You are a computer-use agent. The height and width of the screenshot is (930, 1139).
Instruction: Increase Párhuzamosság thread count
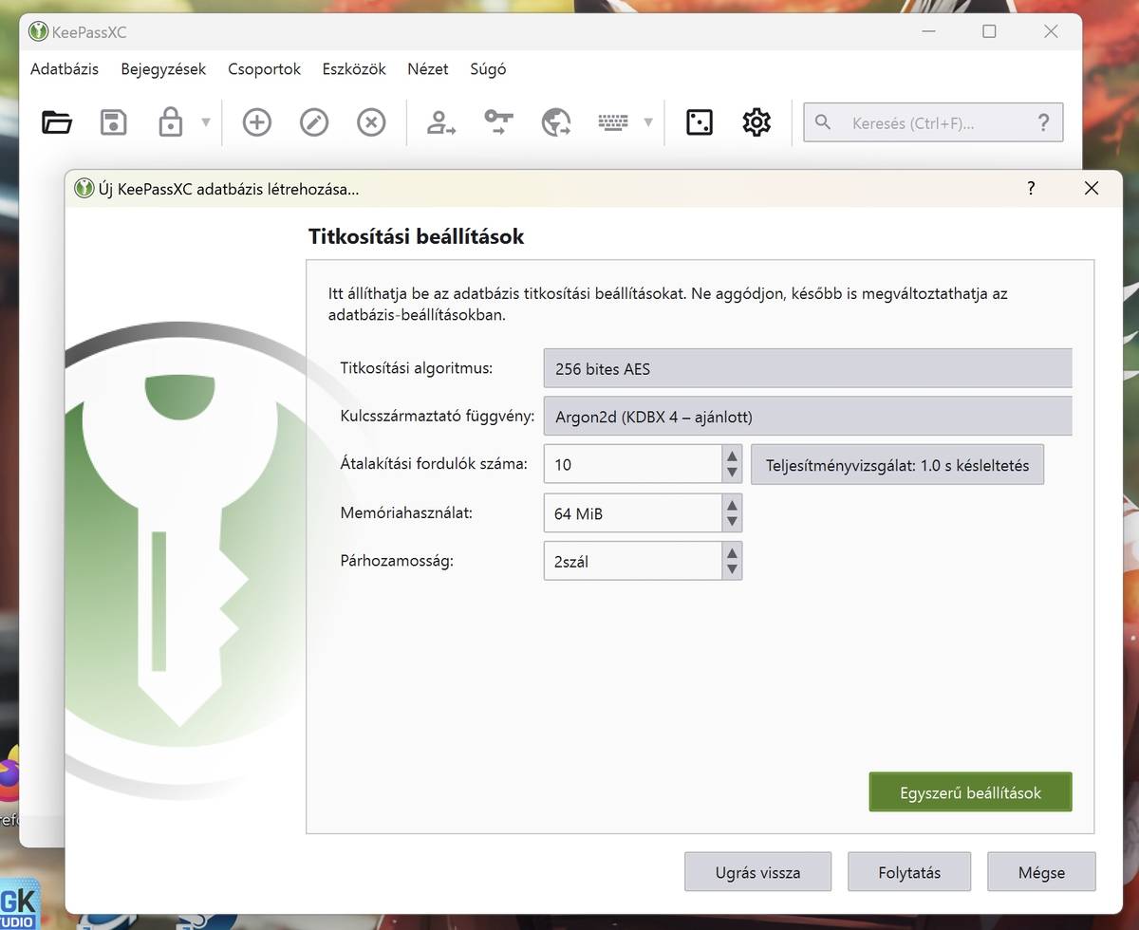(732, 552)
